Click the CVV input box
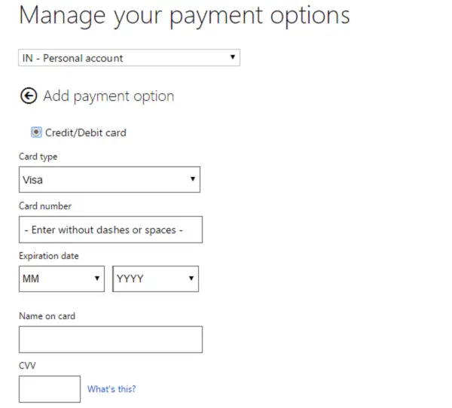Image resolution: width=452 pixels, height=408 pixels. tap(49, 389)
